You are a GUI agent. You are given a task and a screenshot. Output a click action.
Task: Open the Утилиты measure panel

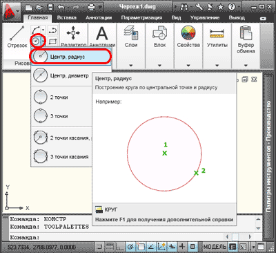click(217, 37)
